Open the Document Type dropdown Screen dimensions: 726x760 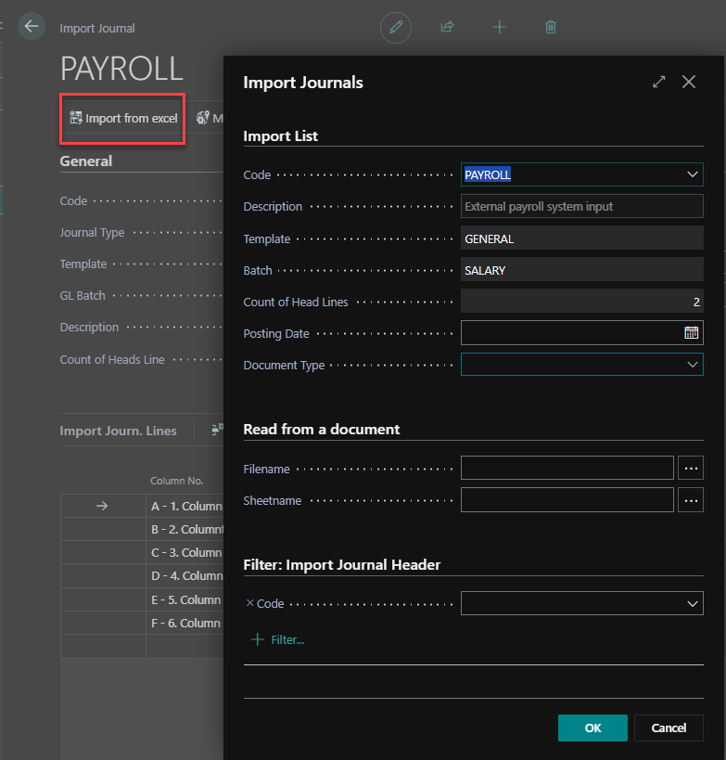[692, 365]
